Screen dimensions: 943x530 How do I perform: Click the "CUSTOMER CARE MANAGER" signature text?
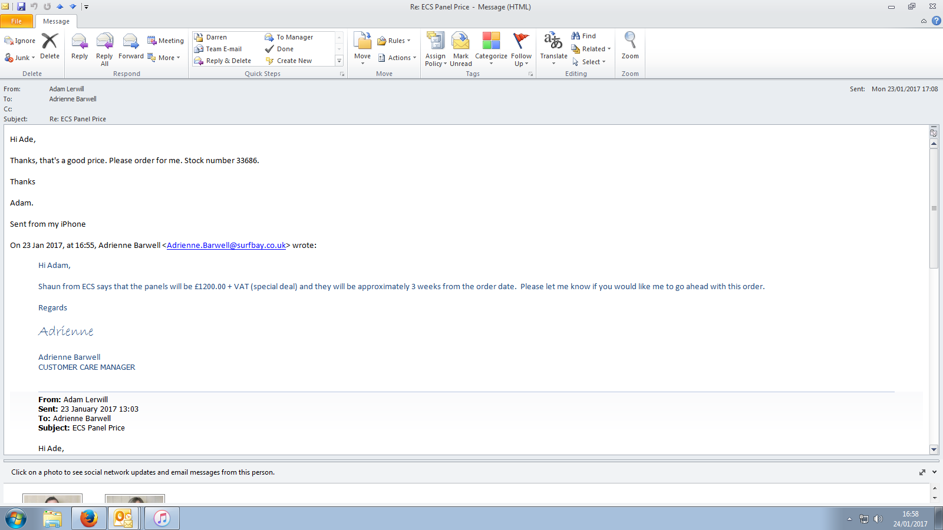coord(87,367)
